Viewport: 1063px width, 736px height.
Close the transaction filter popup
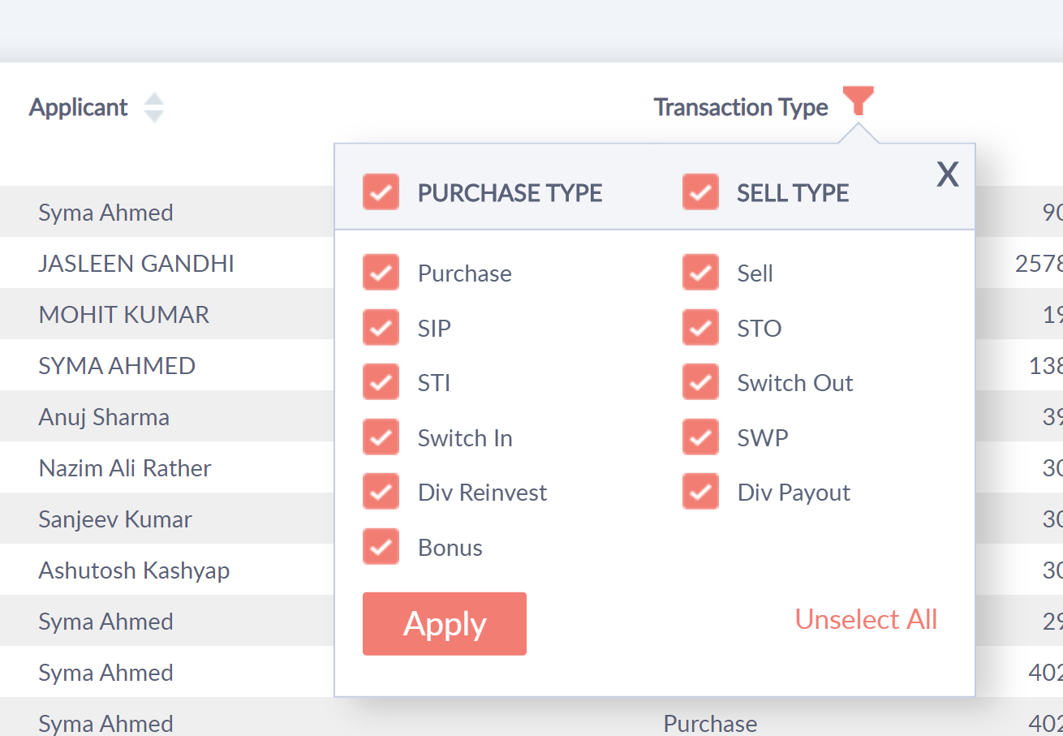tap(947, 174)
